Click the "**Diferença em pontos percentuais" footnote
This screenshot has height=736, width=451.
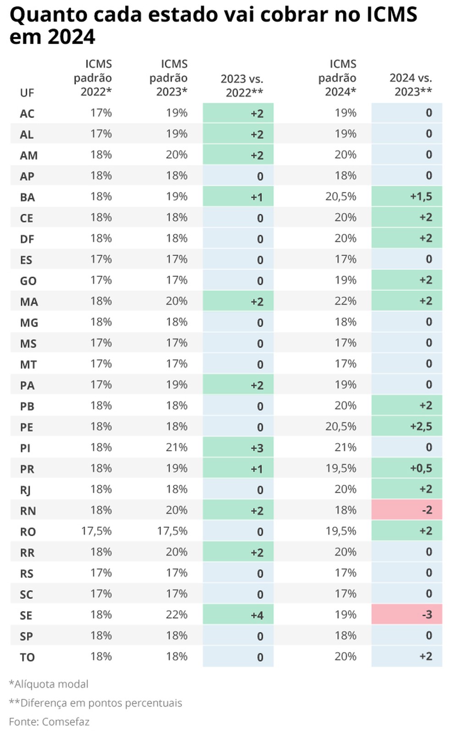pyautogui.click(x=95, y=703)
